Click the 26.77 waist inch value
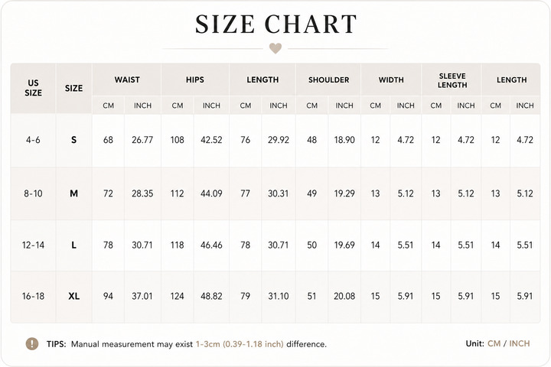Screen dimensions: 551x367 coord(142,140)
